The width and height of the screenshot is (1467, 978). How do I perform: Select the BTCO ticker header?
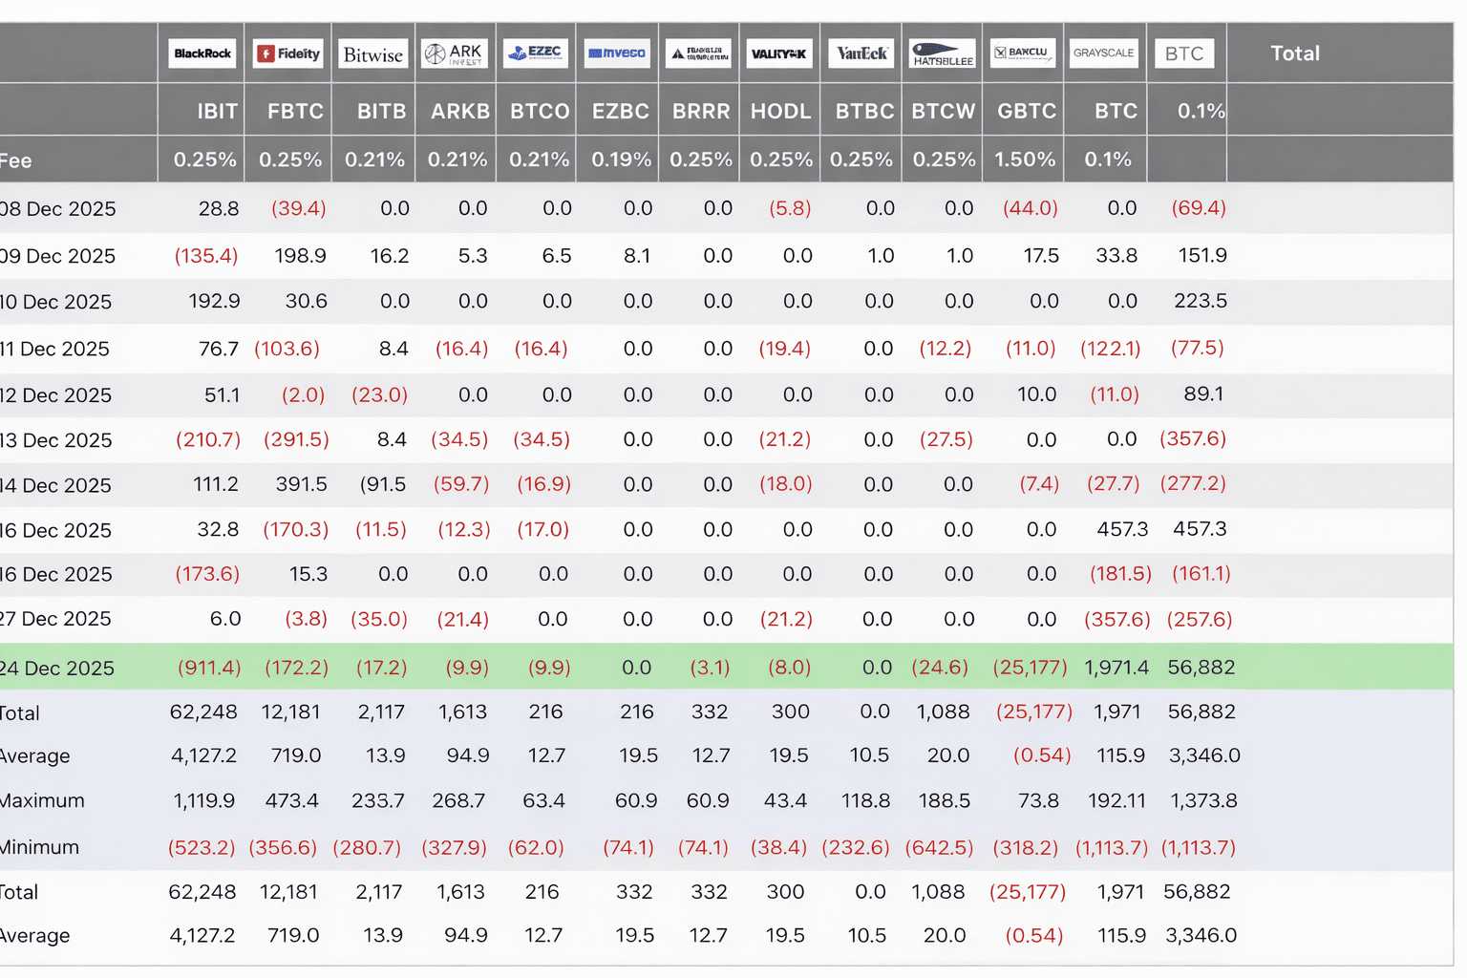[x=540, y=111]
